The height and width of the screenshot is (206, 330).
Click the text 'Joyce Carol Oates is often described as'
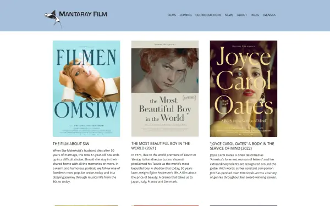tap(237, 155)
